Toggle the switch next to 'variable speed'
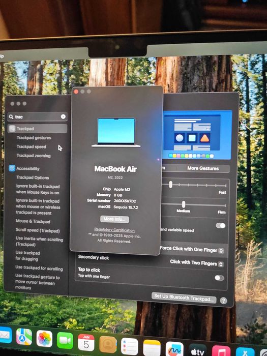The width and height of the screenshot is (267, 356). click(220, 225)
